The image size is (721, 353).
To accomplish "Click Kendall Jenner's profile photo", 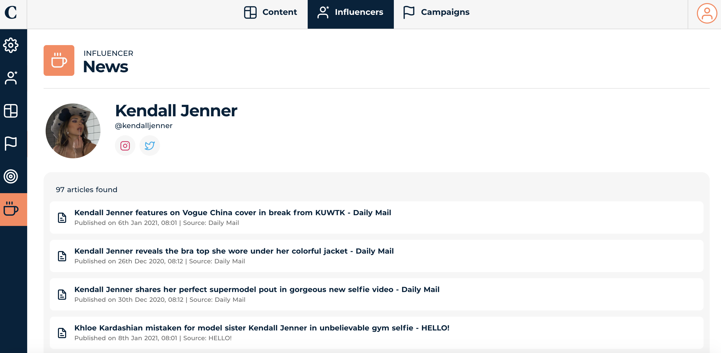I will tap(73, 131).
